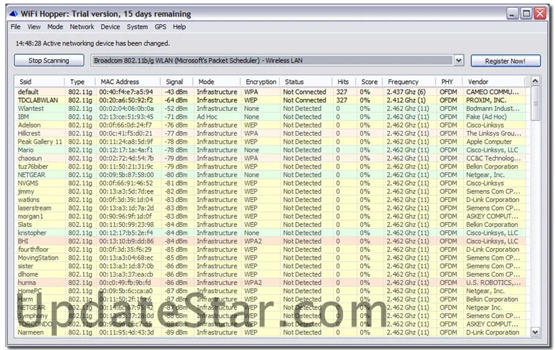Sort by the Encryption column header
Viewport: 555px width, 350px height.
click(260, 82)
